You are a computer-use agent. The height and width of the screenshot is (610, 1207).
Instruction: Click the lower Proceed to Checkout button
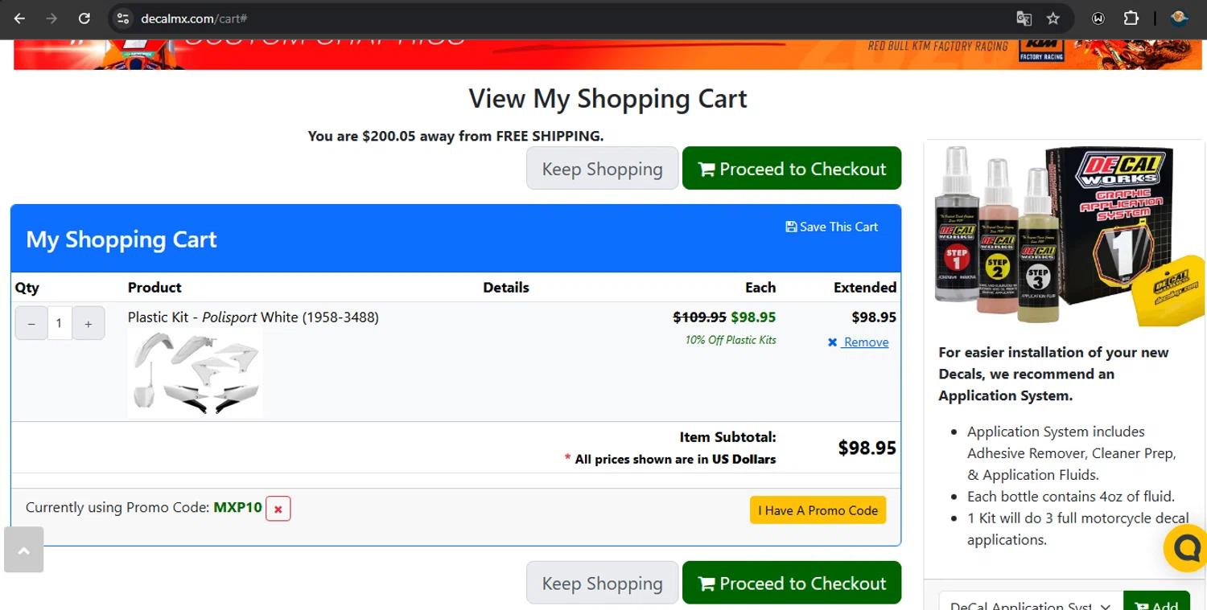coord(792,583)
